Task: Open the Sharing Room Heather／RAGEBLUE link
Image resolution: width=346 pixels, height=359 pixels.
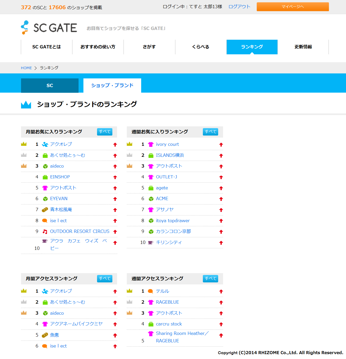Action: pos(182,337)
